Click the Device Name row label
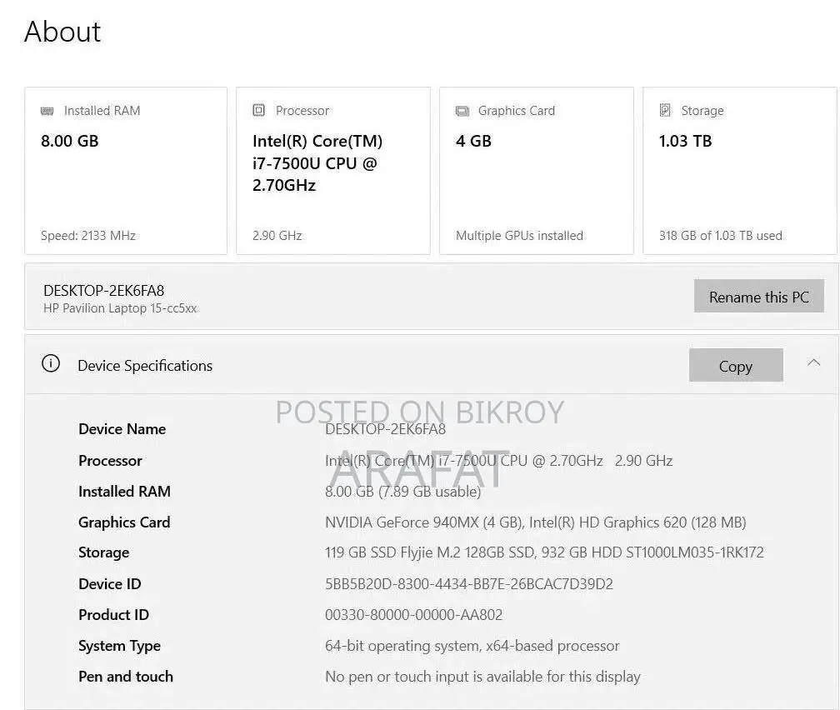Viewport: 840px width, 710px height. pos(122,429)
